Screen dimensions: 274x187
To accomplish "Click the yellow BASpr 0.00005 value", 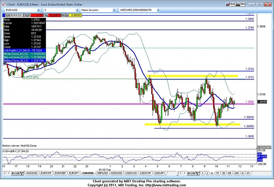I will (75, 15).
